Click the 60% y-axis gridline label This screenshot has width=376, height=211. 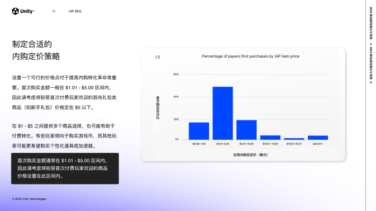(176, 74)
